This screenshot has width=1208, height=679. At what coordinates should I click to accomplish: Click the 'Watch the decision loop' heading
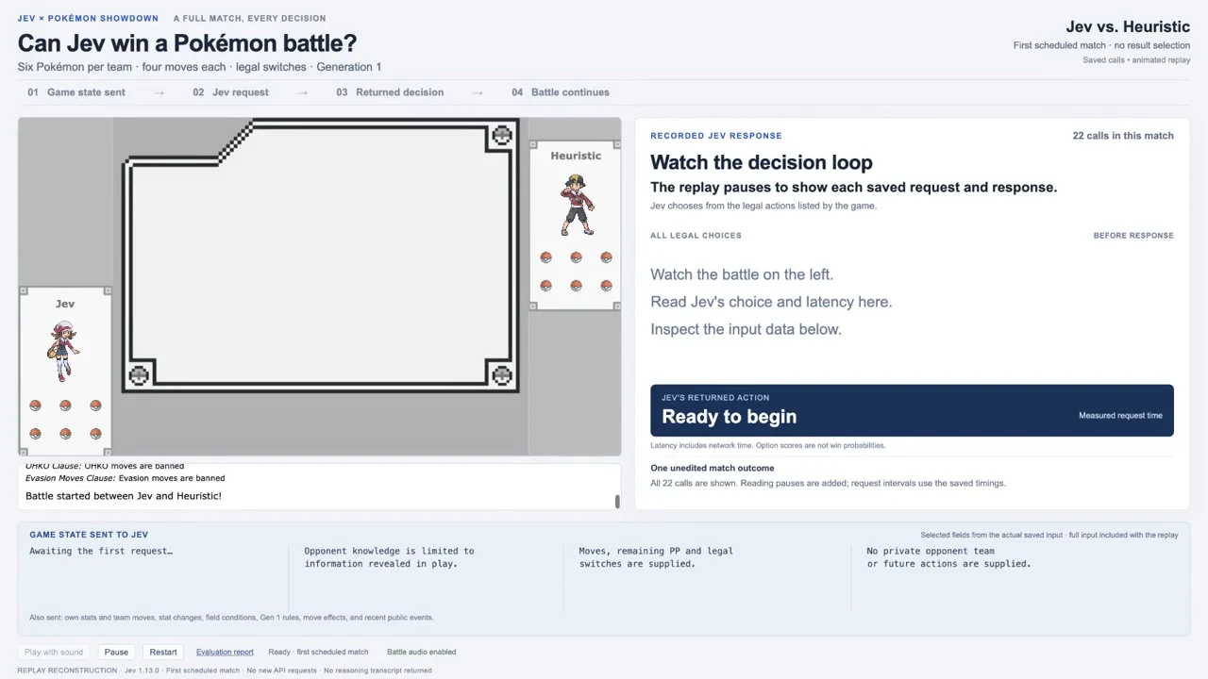coord(762,162)
